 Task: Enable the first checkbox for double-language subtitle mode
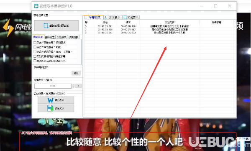click(x=35, y=43)
